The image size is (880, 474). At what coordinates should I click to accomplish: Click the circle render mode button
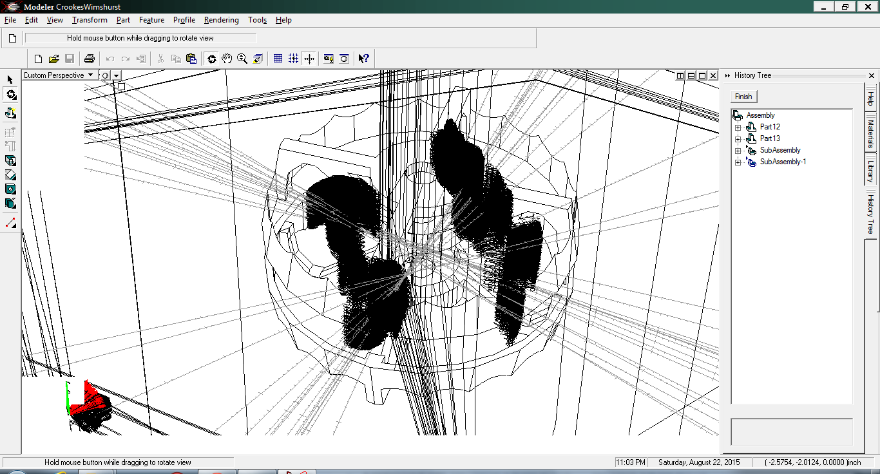coord(106,75)
